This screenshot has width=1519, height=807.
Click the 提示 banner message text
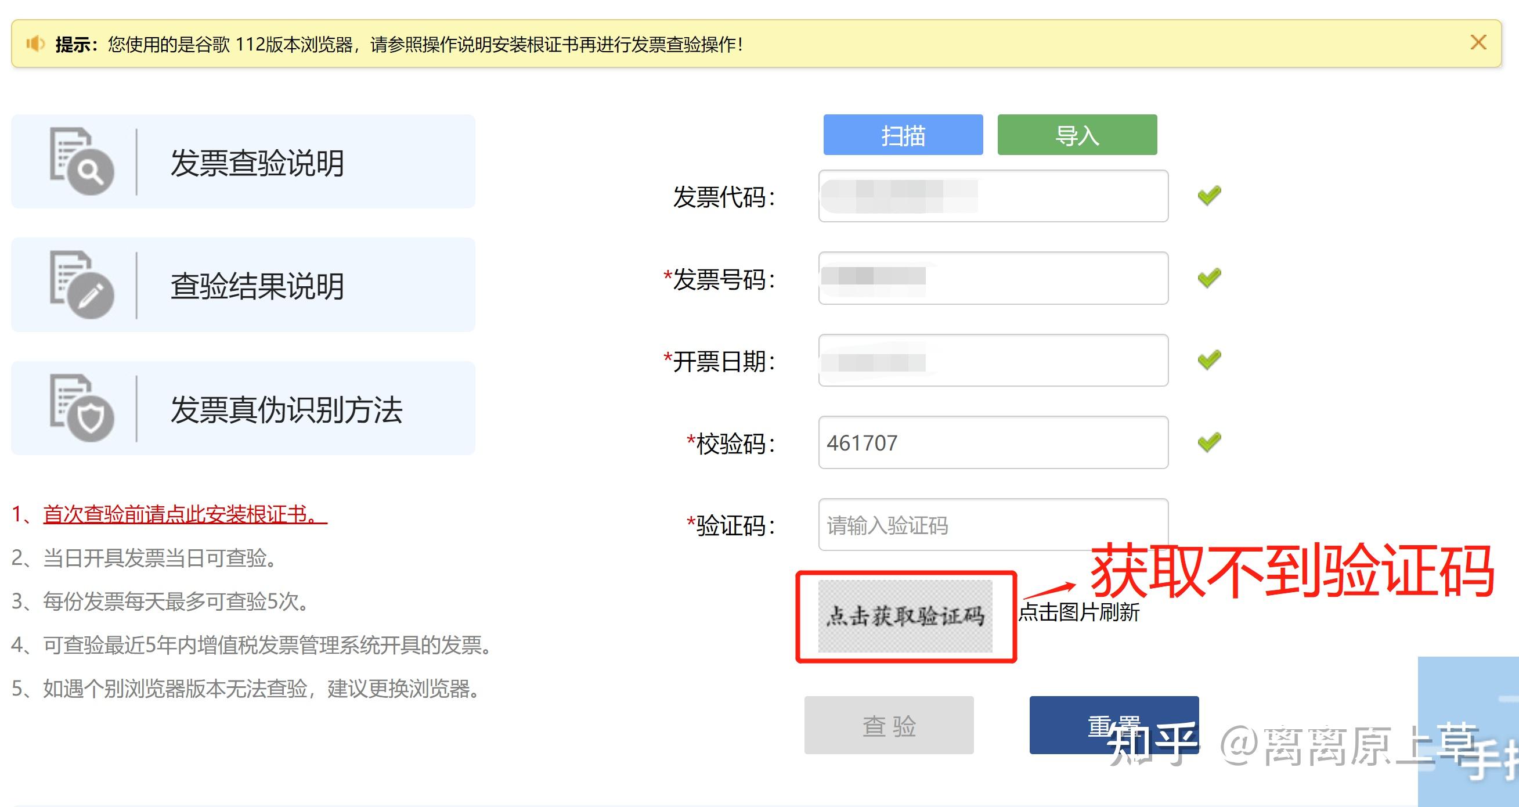(x=399, y=44)
